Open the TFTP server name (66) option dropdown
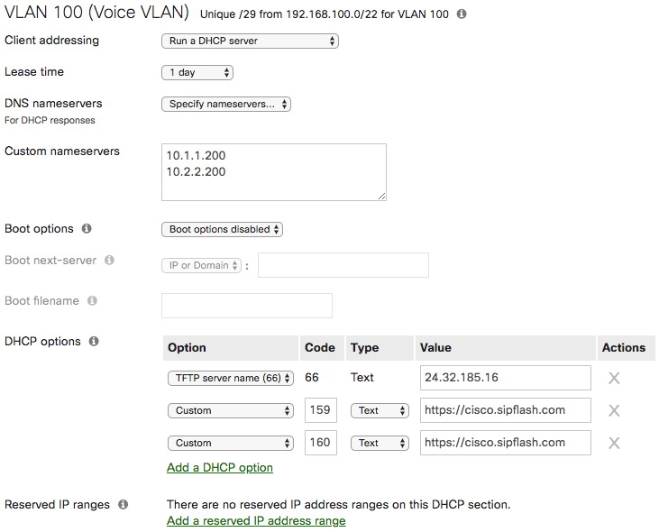The image size is (659, 532). (x=231, y=378)
